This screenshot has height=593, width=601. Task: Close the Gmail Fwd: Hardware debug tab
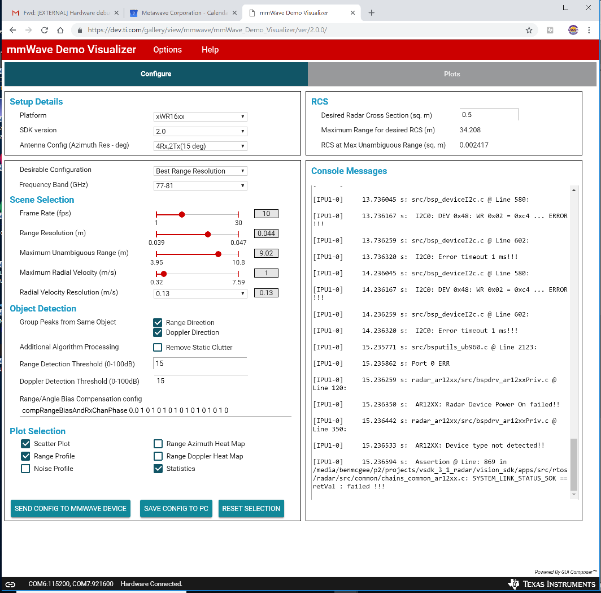pyautogui.click(x=116, y=12)
